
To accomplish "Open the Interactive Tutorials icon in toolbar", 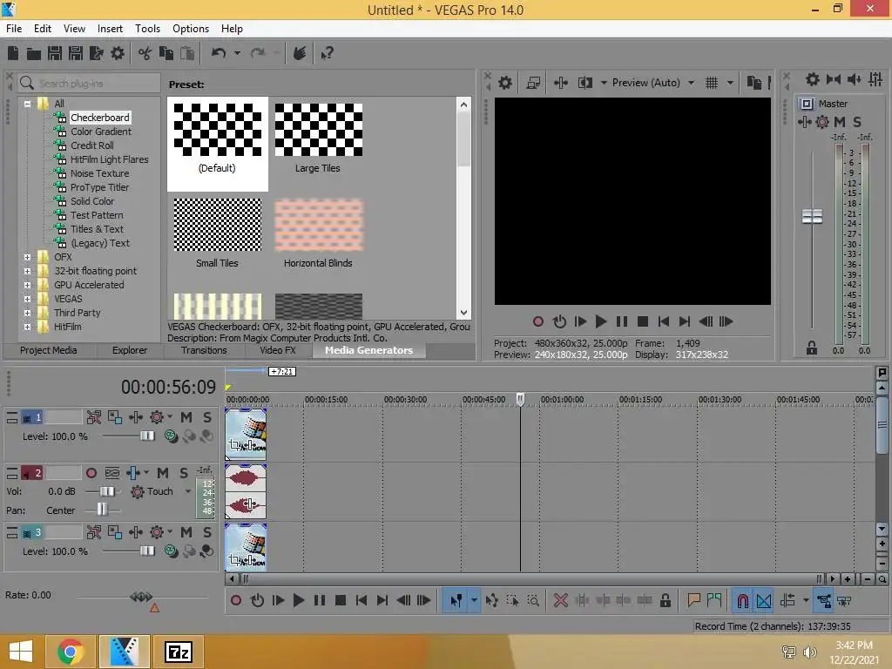I will tap(300, 53).
